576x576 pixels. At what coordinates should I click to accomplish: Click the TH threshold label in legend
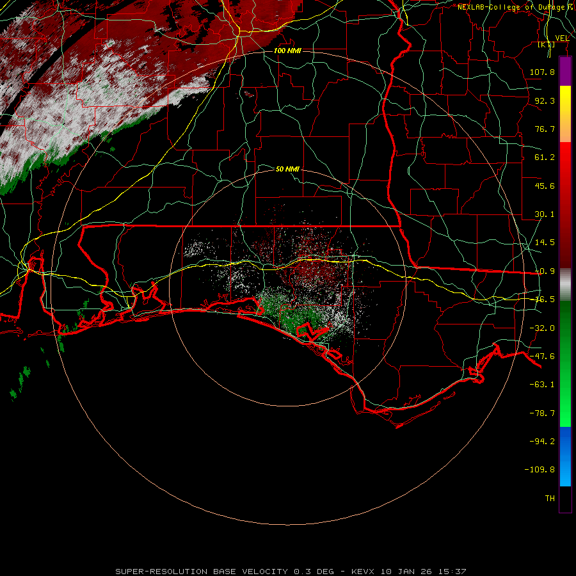click(x=550, y=499)
